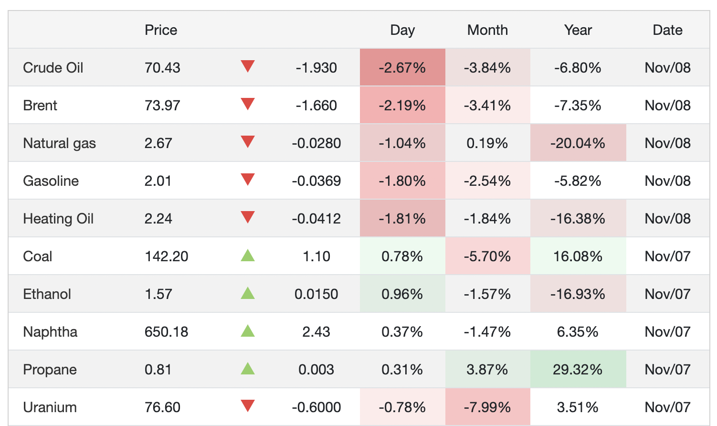Click Heating Oil year change -16.38%
Screen dimensions: 717x426
point(578,219)
